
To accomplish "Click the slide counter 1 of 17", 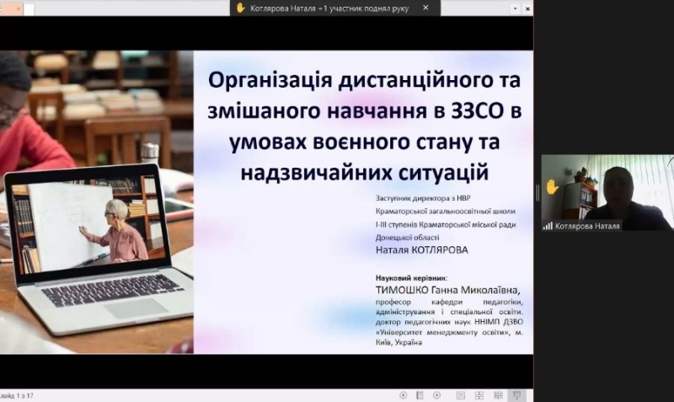I will [17, 395].
